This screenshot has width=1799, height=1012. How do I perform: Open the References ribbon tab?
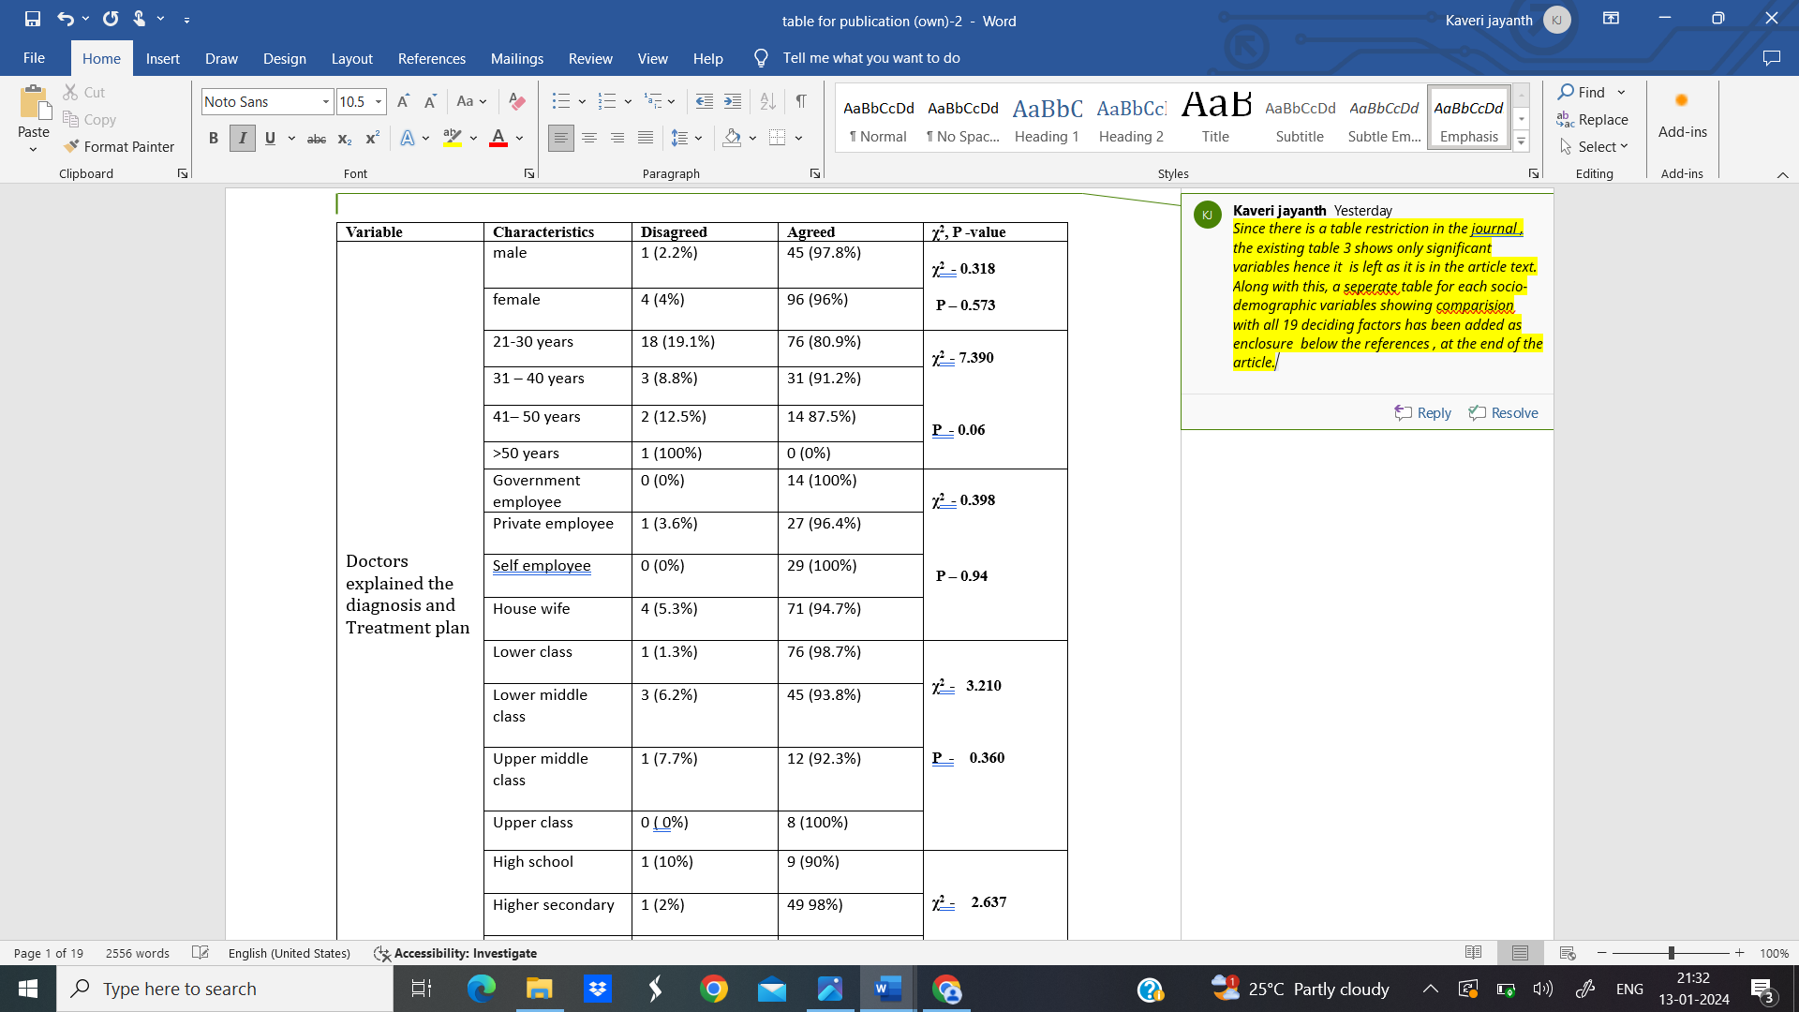click(431, 58)
